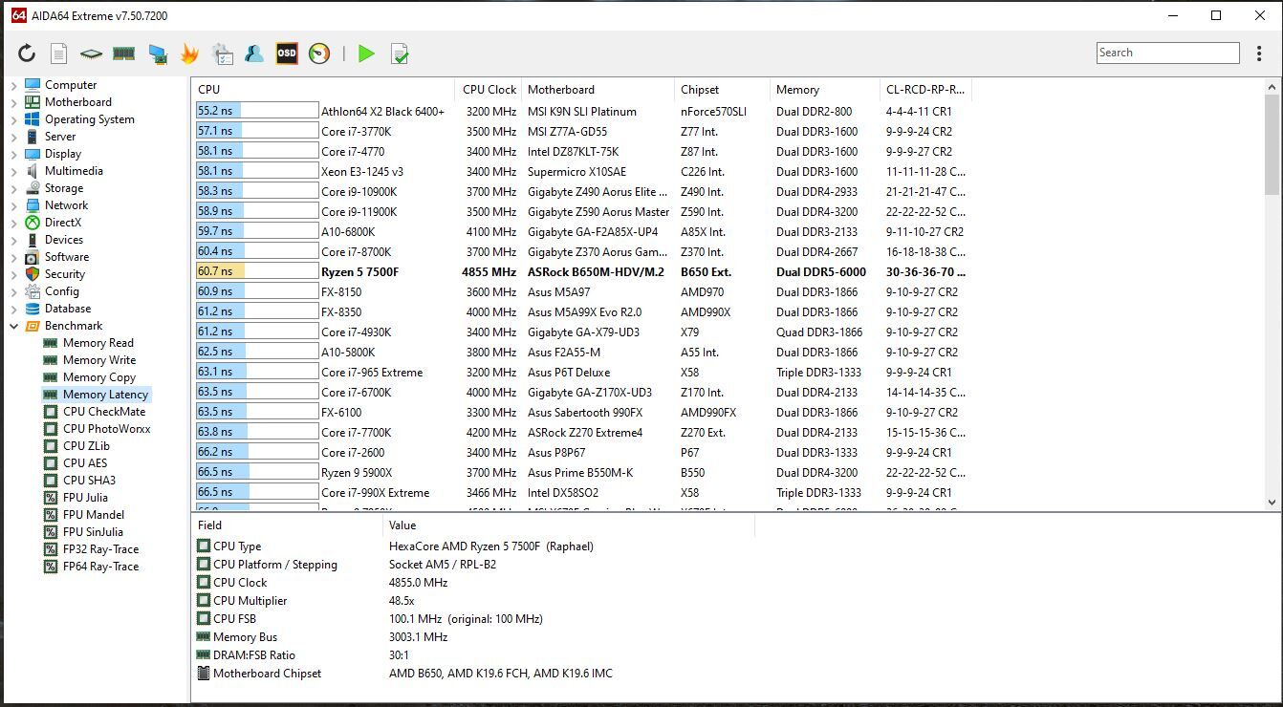Expand the Network tree node
Image resolution: width=1283 pixels, height=707 pixels.
tap(14, 205)
